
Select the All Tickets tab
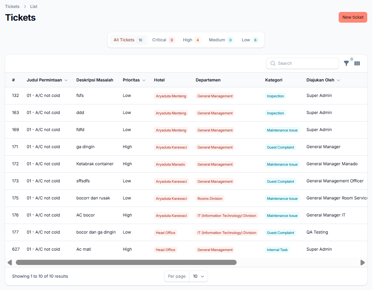128,40
